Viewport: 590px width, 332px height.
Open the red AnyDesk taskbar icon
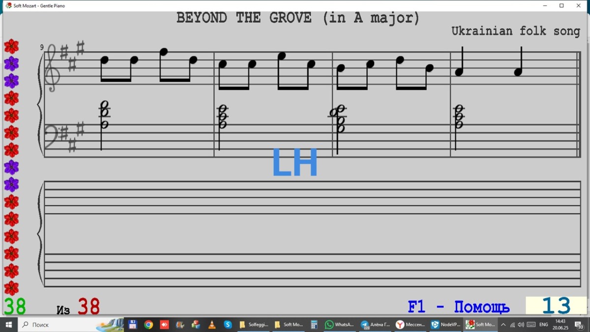164,325
